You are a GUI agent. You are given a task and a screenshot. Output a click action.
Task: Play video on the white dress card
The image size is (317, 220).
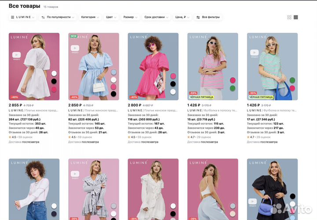(16, 55)
